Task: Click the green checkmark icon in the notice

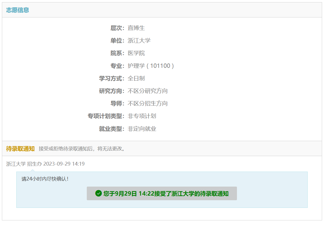Action: coord(98,193)
